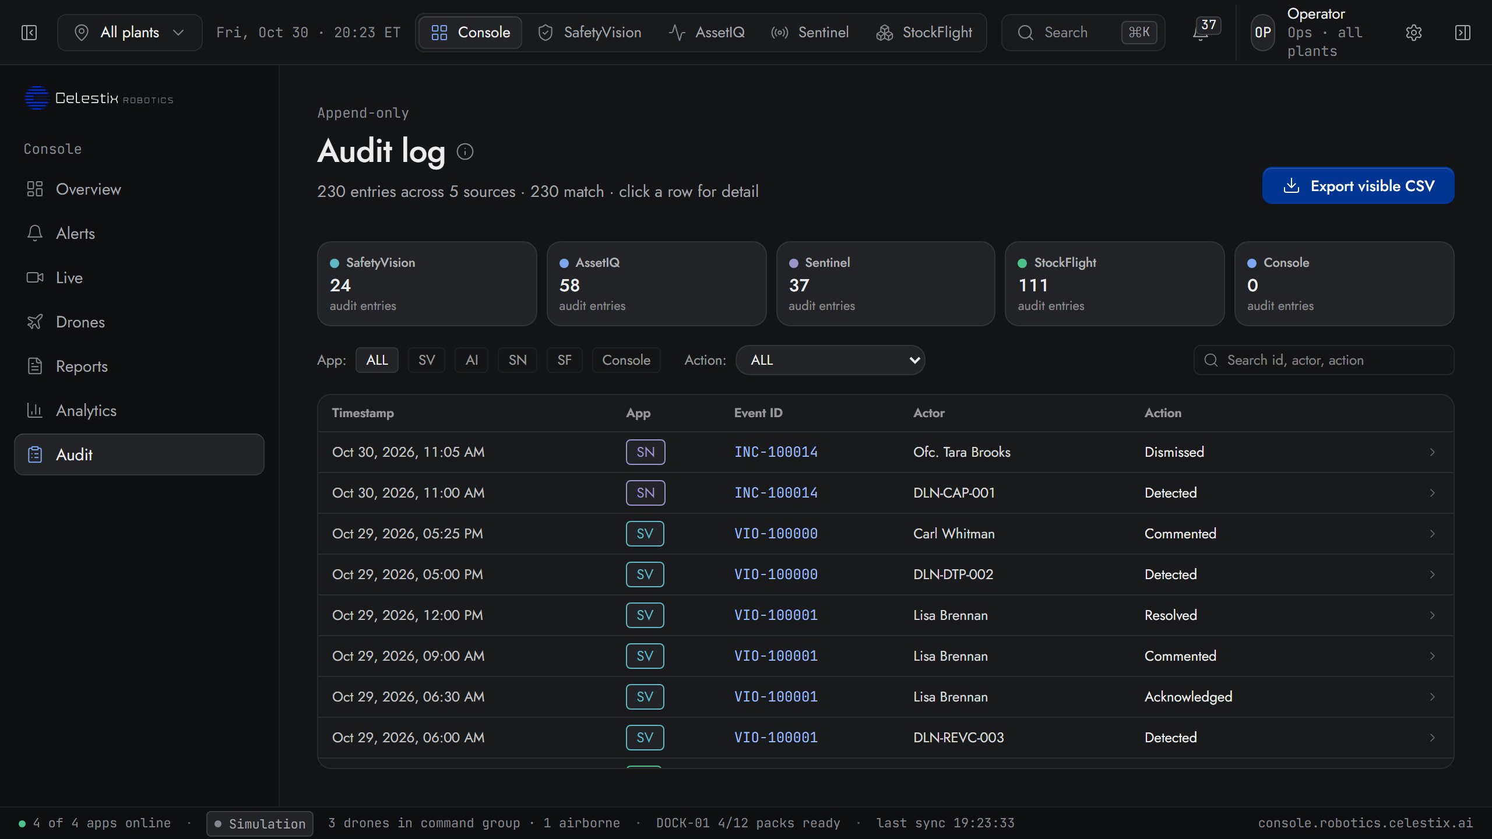This screenshot has width=1492, height=839.
Task: Open Analytics in the sidebar
Action: pos(139,411)
